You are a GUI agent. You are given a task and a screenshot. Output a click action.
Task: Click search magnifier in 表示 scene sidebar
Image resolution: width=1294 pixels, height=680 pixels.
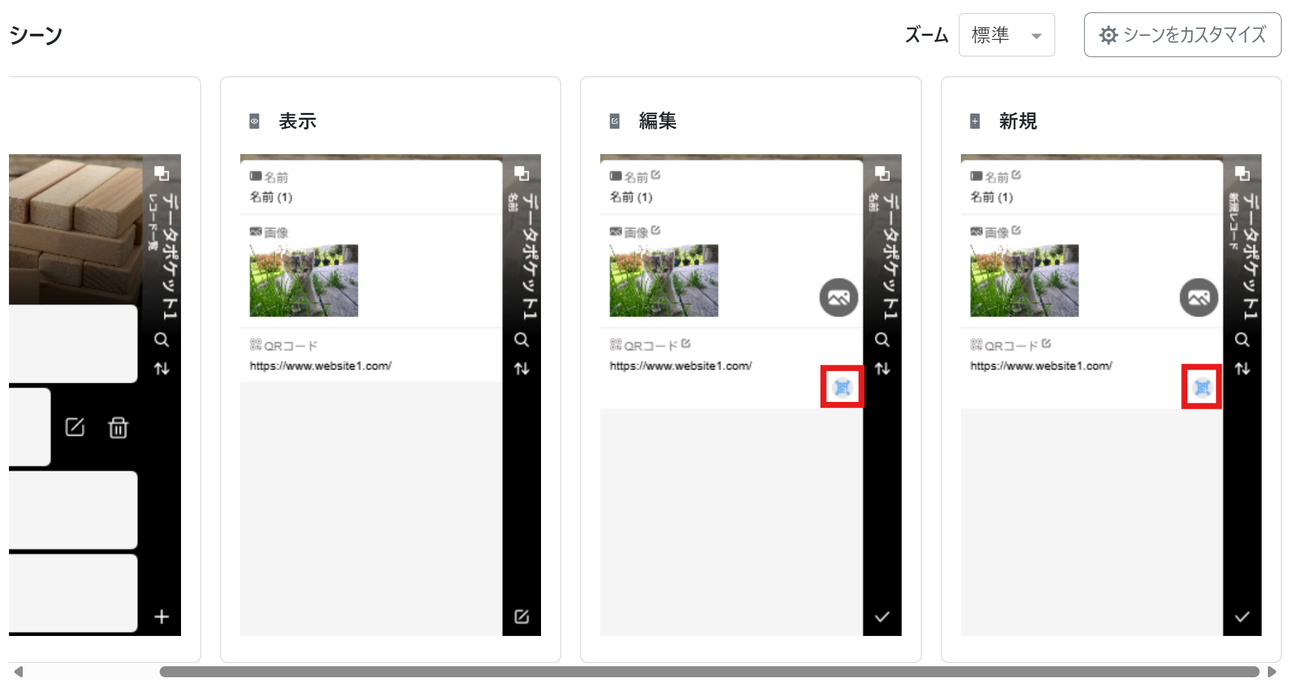[522, 340]
